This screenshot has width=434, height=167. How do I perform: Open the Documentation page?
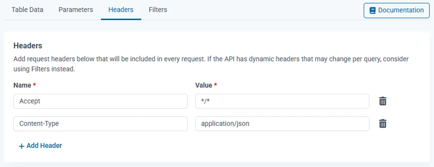pyautogui.click(x=397, y=10)
